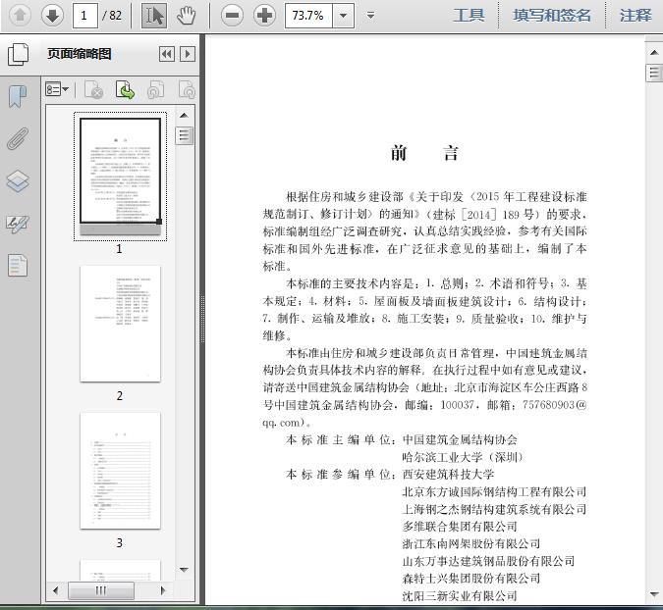The height and width of the screenshot is (610, 663).
Task: Open the thumbnail options menu dropdown
Action: pos(57,90)
